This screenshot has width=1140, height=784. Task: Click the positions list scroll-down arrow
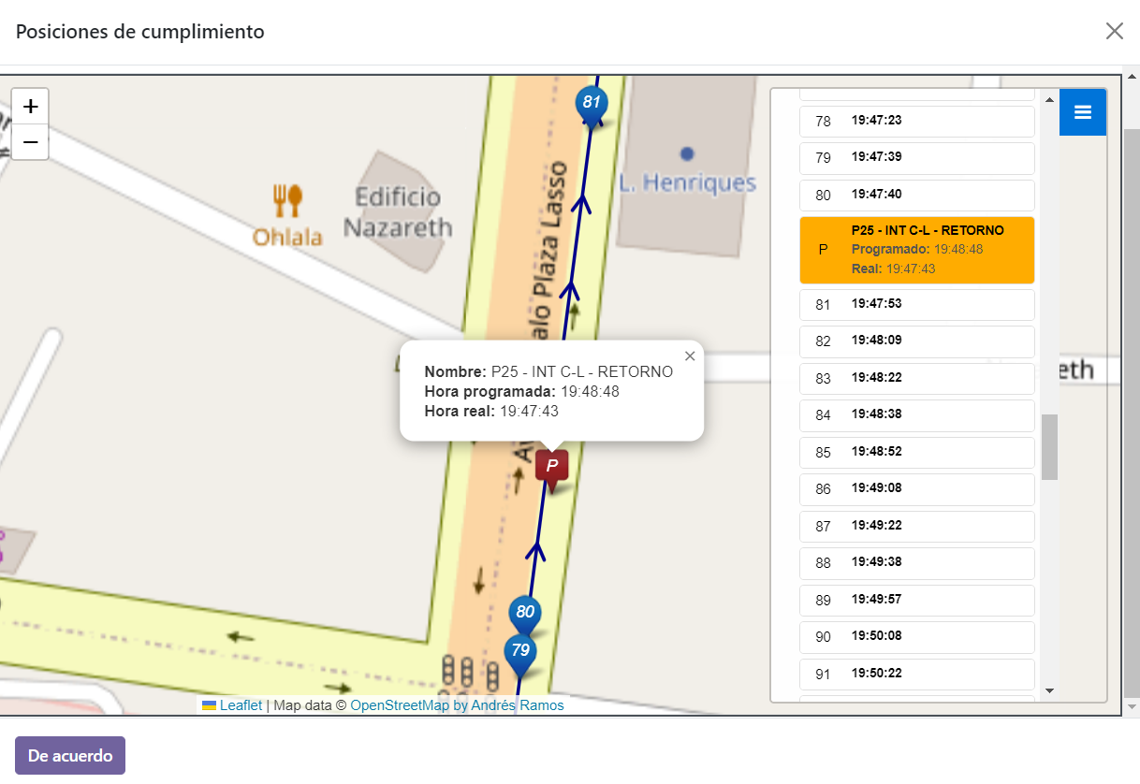(x=1049, y=691)
